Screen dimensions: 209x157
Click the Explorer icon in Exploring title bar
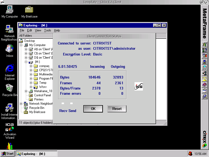pyautogui.click(x=21, y=25)
